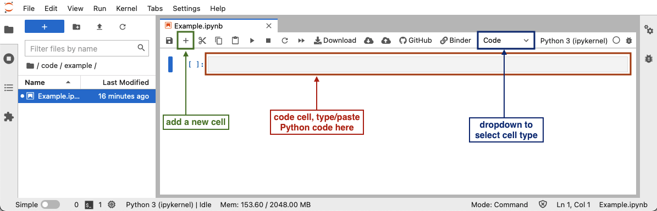Navigate to example in breadcrumb path
Image resolution: width=657 pixels, height=211 pixels.
click(x=78, y=66)
